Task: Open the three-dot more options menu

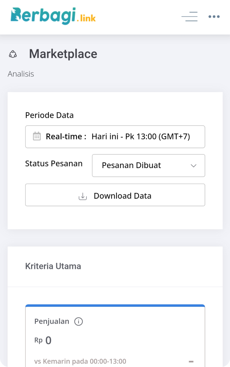Action: click(214, 17)
